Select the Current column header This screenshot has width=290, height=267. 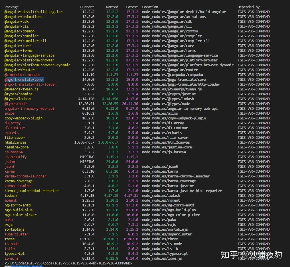coord(87,7)
